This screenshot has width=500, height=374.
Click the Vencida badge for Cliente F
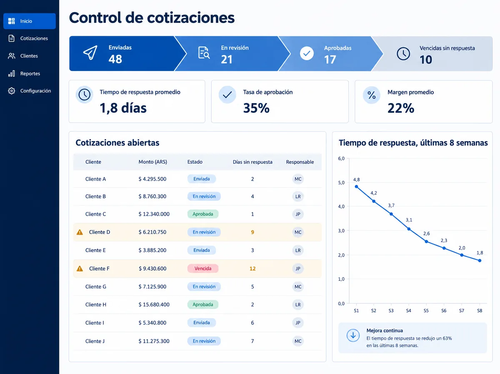coord(203,268)
